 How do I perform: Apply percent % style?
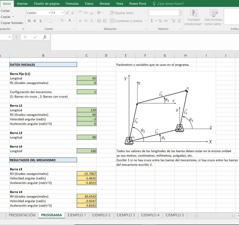click(x=160, y=21)
